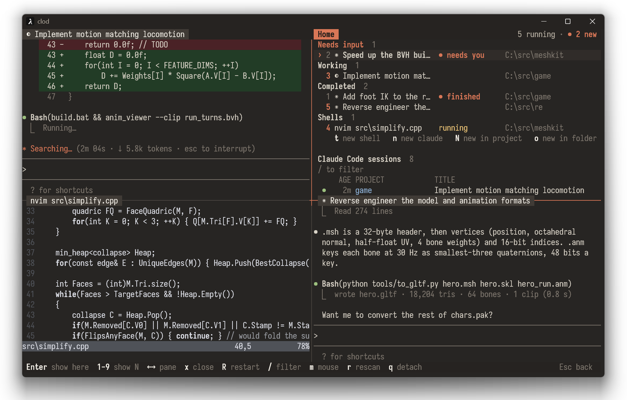Image resolution: width=627 pixels, height=400 pixels.
Task: Click 'src\simplify.cpp' in nvim status line
Action: (x=56, y=346)
